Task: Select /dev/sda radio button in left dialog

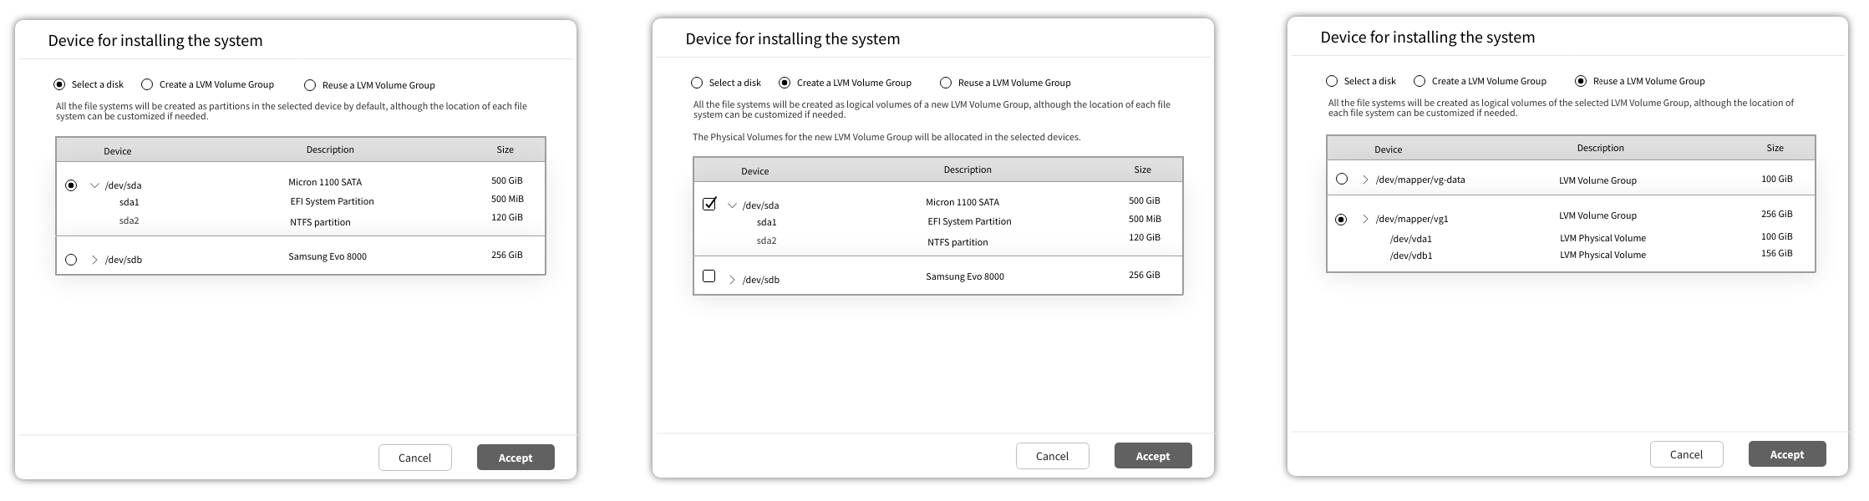Action: pyautogui.click(x=71, y=185)
